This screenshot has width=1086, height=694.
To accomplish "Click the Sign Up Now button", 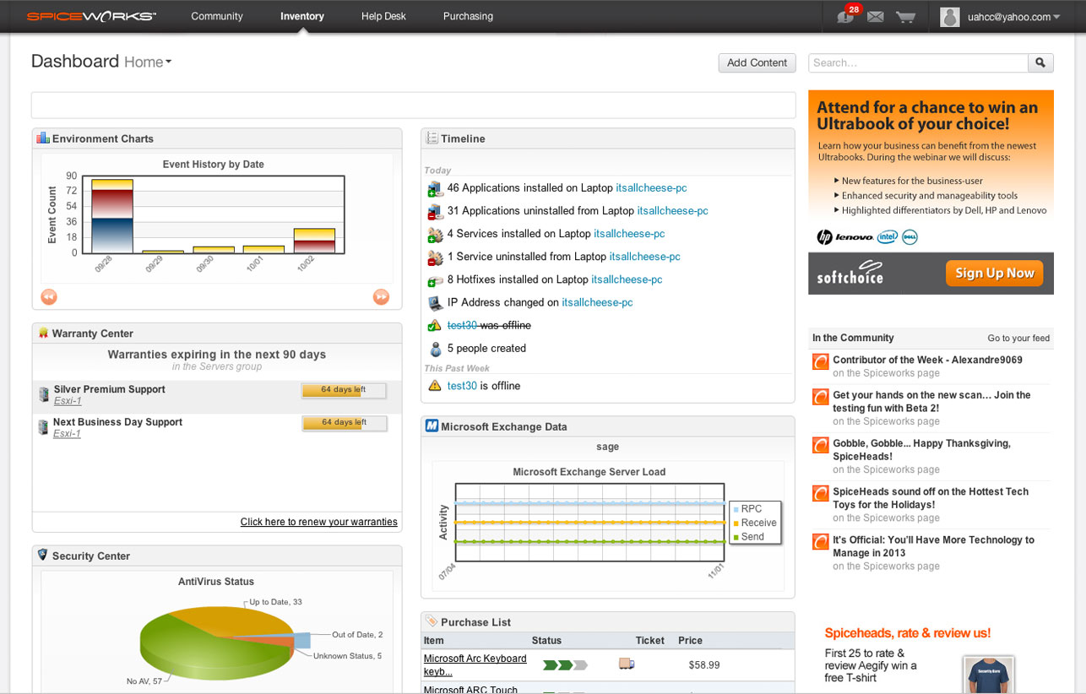I will point(994,273).
